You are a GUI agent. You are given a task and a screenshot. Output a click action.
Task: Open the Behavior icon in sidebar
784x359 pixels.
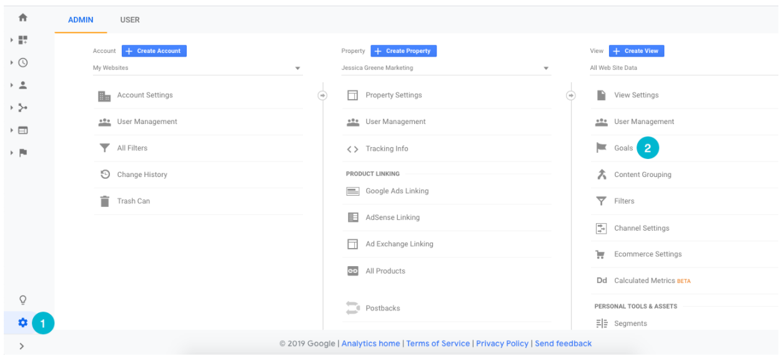tap(23, 130)
